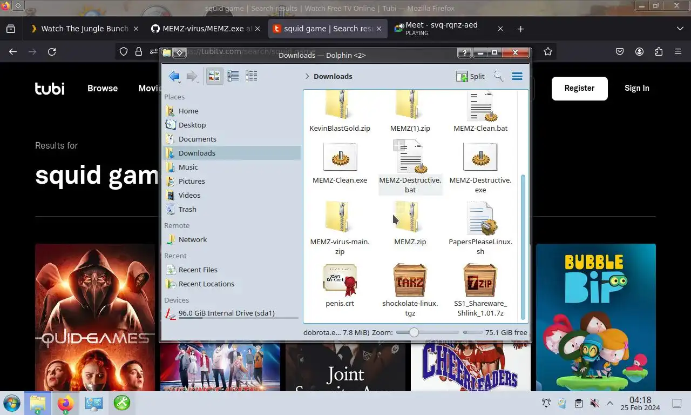Switch Dolphin to Icons view mode
Image resolution: width=691 pixels, height=415 pixels.
pos(215,76)
